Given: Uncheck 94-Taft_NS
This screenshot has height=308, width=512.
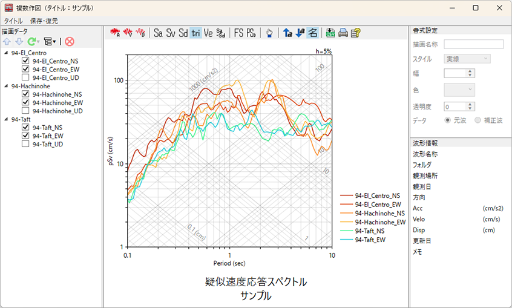Looking at the screenshot, I should point(25,128).
